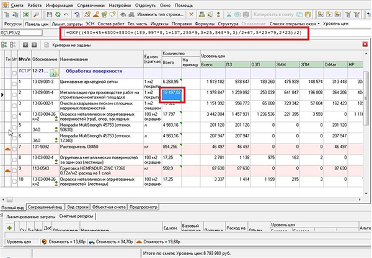Click the vertical scrollbar thumb of the table
372x258 pixels.
click(366, 98)
